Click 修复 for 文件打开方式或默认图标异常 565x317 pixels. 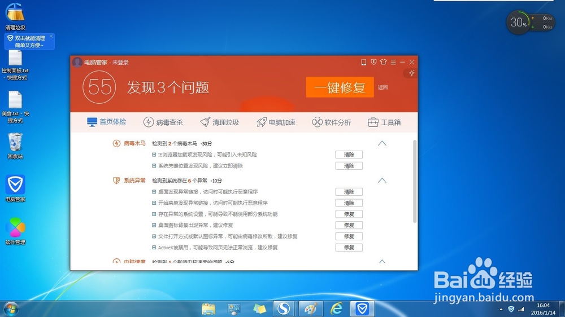349,236
